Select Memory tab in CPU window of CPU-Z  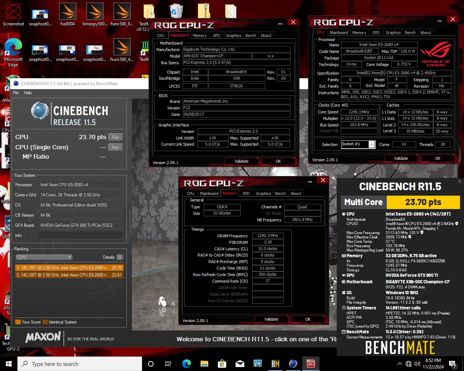pos(359,33)
